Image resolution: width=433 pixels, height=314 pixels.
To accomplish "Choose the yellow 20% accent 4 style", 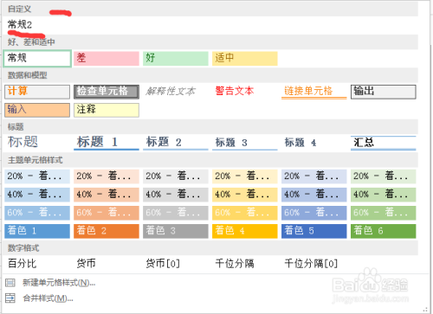I will [x=245, y=176].
